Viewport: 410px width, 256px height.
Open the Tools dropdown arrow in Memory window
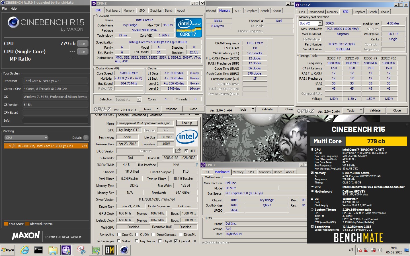click(x=253, y=109)
